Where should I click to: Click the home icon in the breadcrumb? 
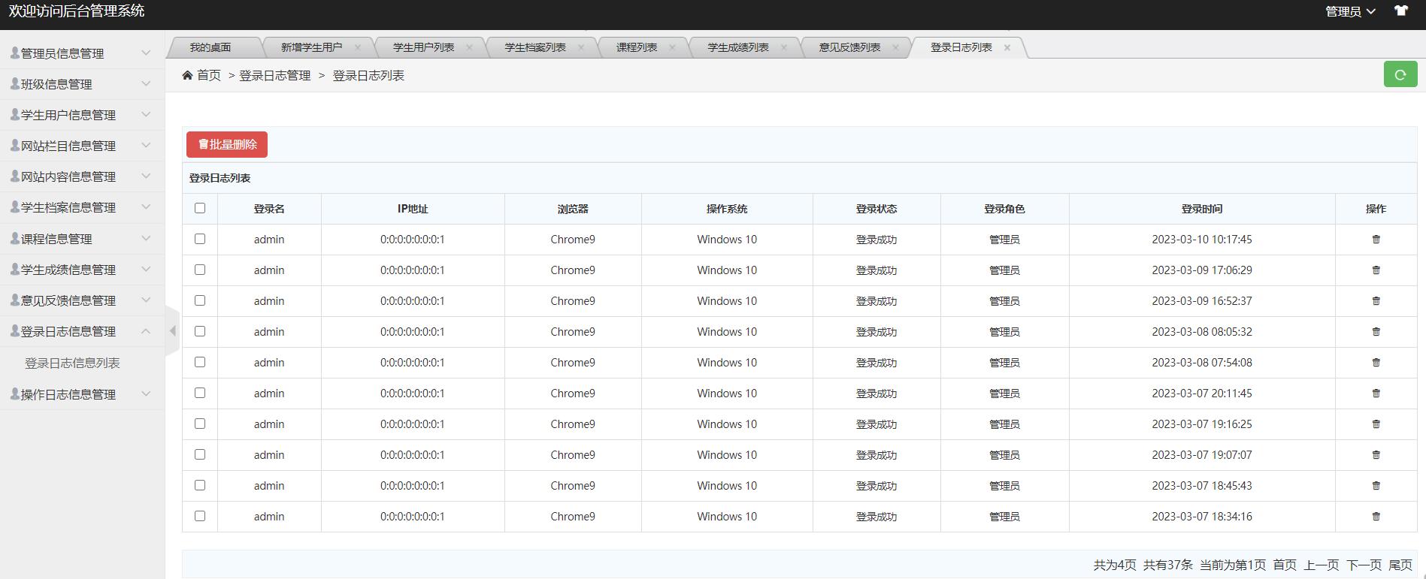[187, 75]
